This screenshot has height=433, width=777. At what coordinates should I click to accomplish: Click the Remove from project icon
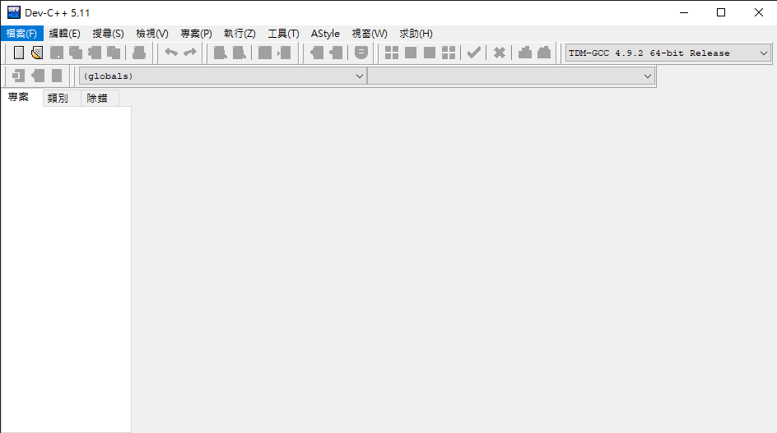pyautogui.click(x=336, y=53)
